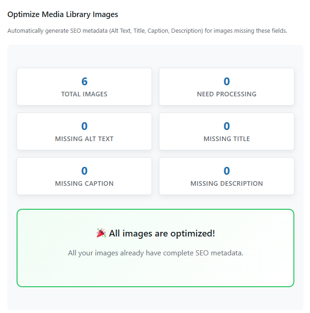Select the TOTAL IMAGES label
This screenshot has width=310, height=313.
click(84, 94)
